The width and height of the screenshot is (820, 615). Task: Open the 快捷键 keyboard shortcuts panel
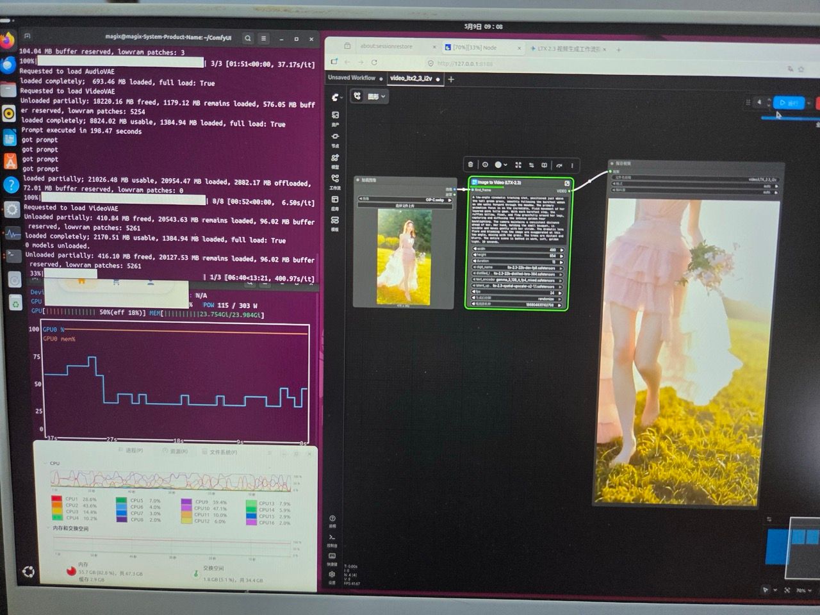click(x=332, y=559)
